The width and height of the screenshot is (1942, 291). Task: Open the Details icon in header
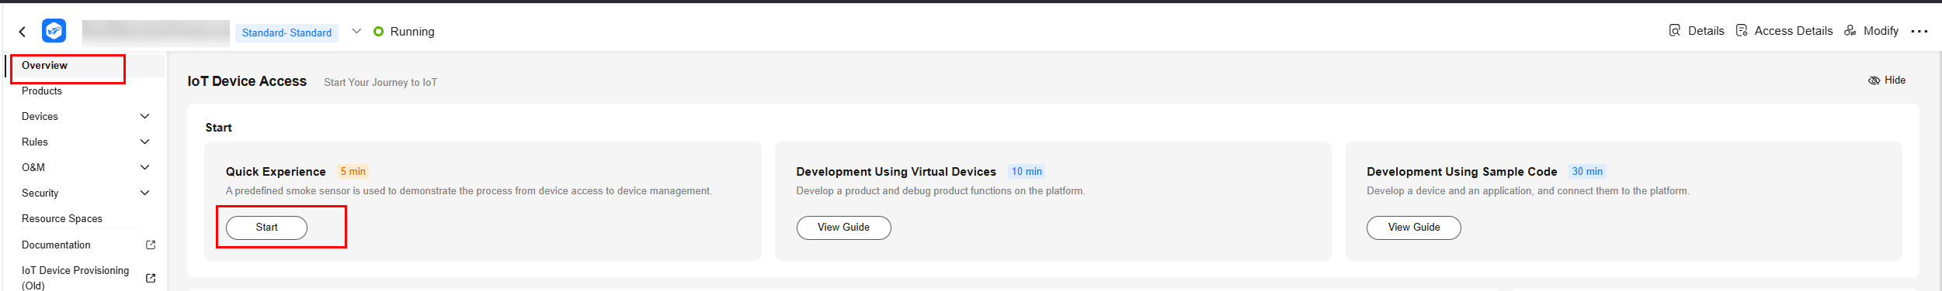coord(1675,31)
